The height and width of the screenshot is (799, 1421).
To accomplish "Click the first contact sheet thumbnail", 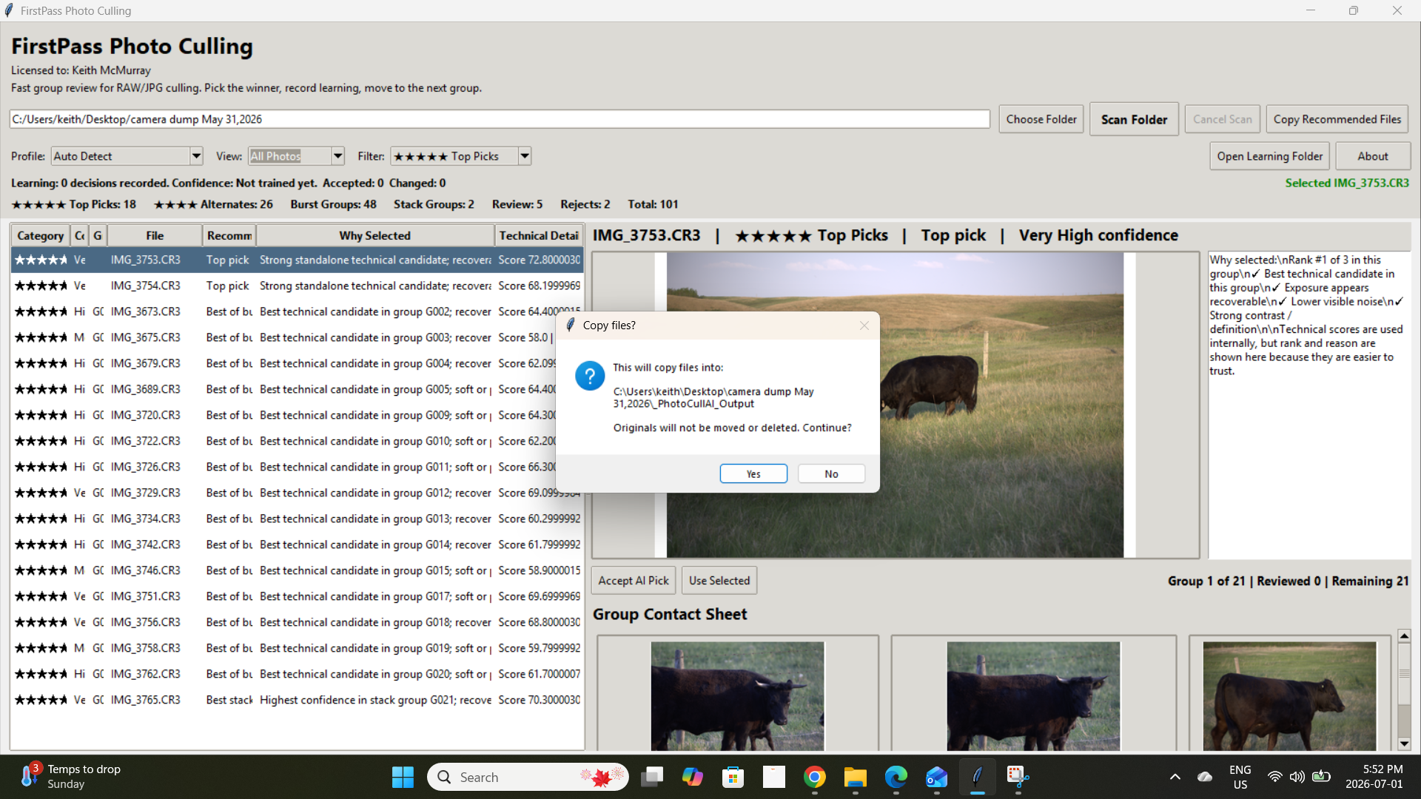I will tap(737, 696).
